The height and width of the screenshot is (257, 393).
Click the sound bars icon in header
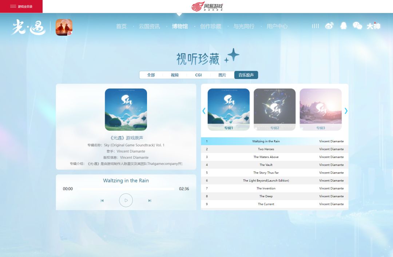point(315,26)
